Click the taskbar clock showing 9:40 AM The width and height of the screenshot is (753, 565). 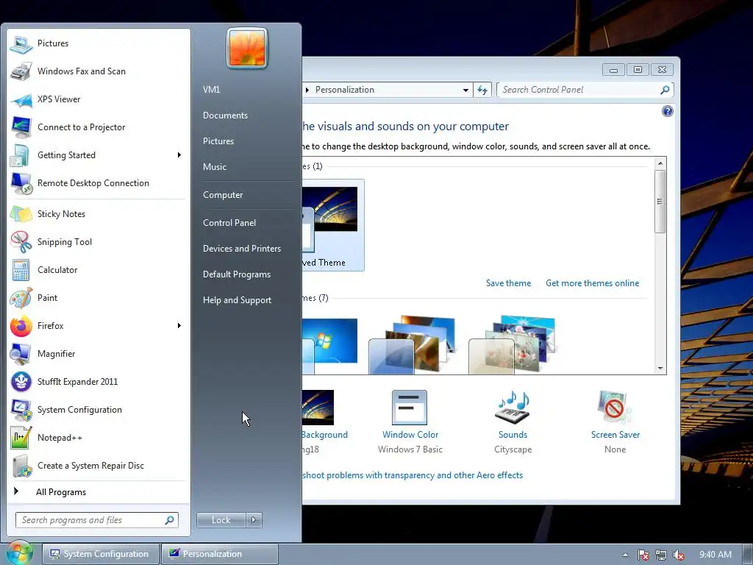coord(715,555)
